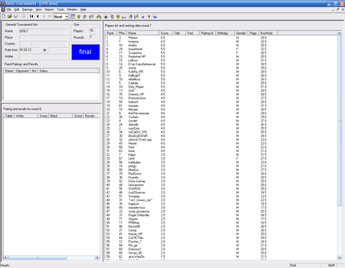Select player row theShevanesian
This screenshot has height=268, width=345.
(x=221, y=113)
